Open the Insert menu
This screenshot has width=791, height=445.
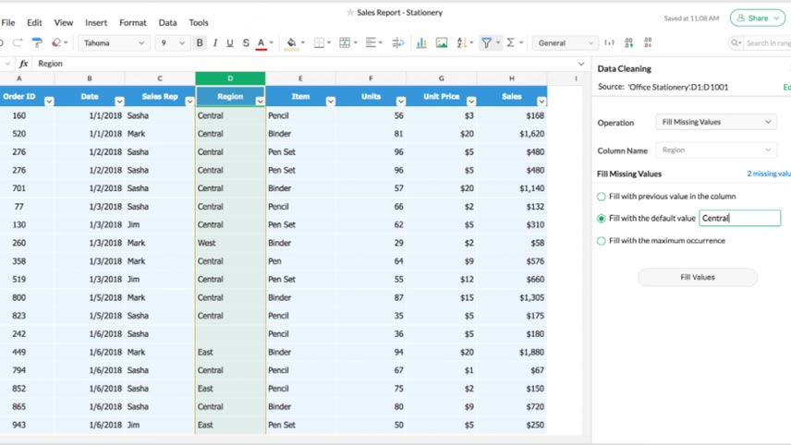pyautogui.click(x=96, y=23)
